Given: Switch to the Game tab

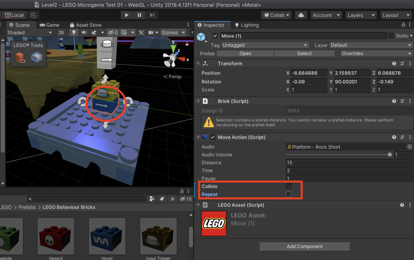Looking at the screenshot, I should click(x=49, y=25).
